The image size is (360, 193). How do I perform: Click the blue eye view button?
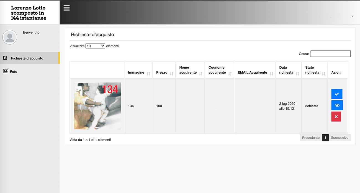point(337,105)
